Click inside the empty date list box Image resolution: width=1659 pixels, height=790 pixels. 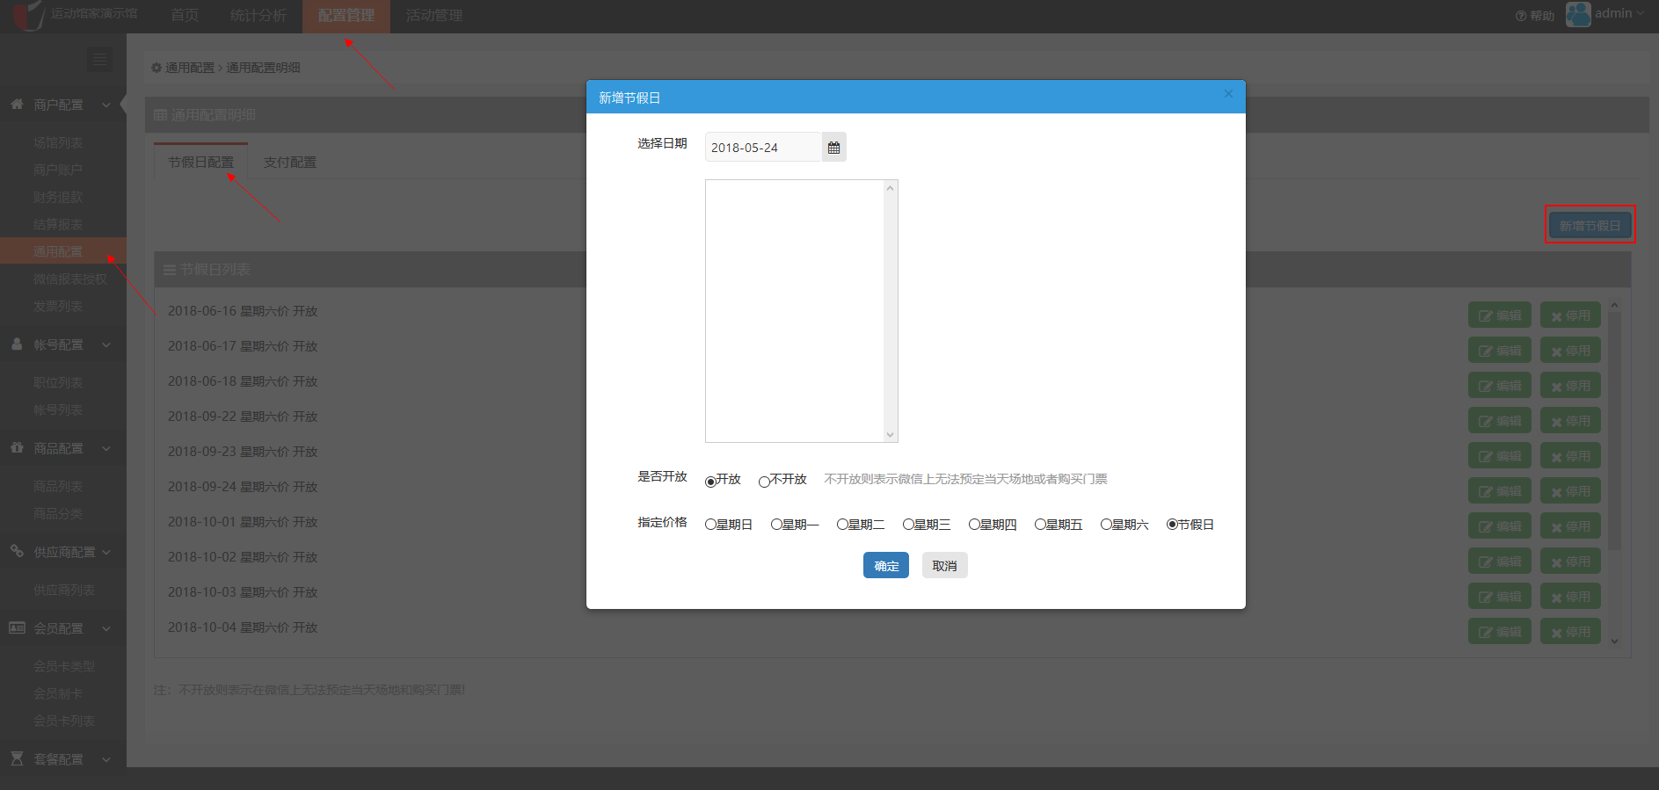pos(795,311)
